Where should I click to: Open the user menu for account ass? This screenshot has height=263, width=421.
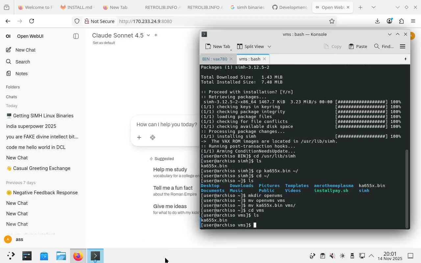[x=43, y=239]
